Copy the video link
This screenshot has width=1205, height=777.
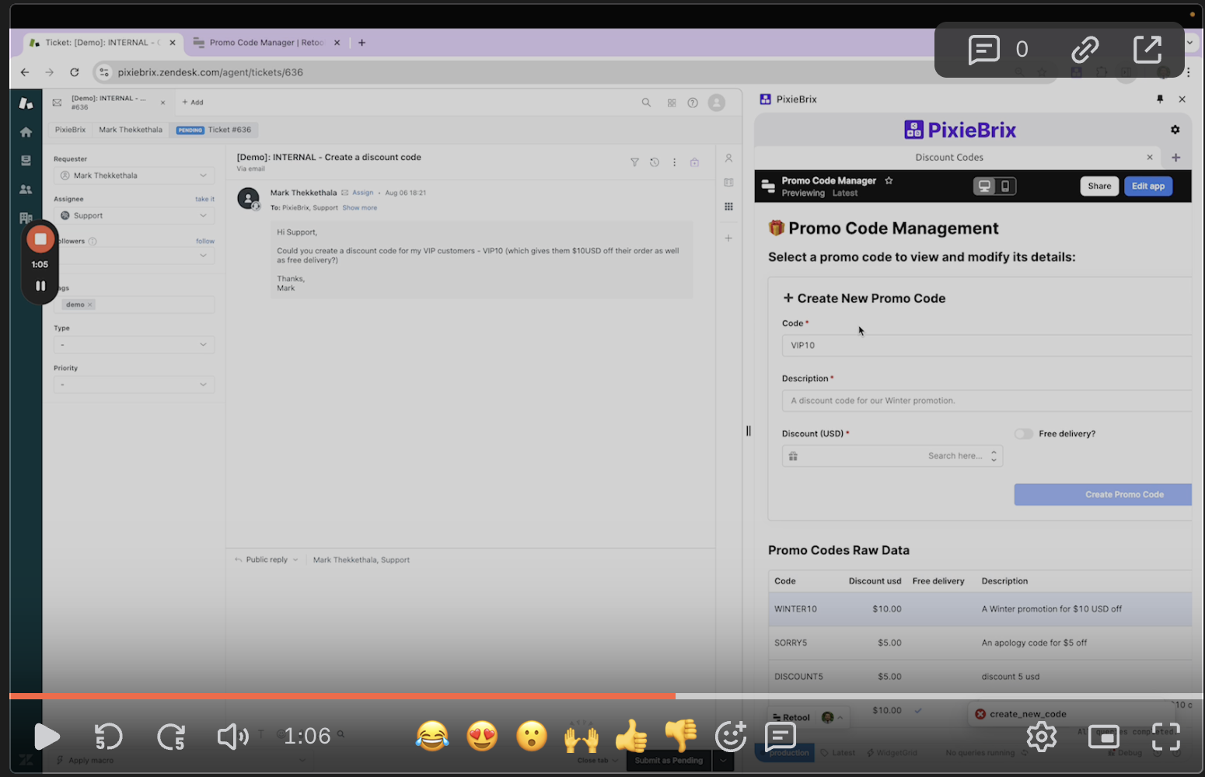[x=1085, y=50]
